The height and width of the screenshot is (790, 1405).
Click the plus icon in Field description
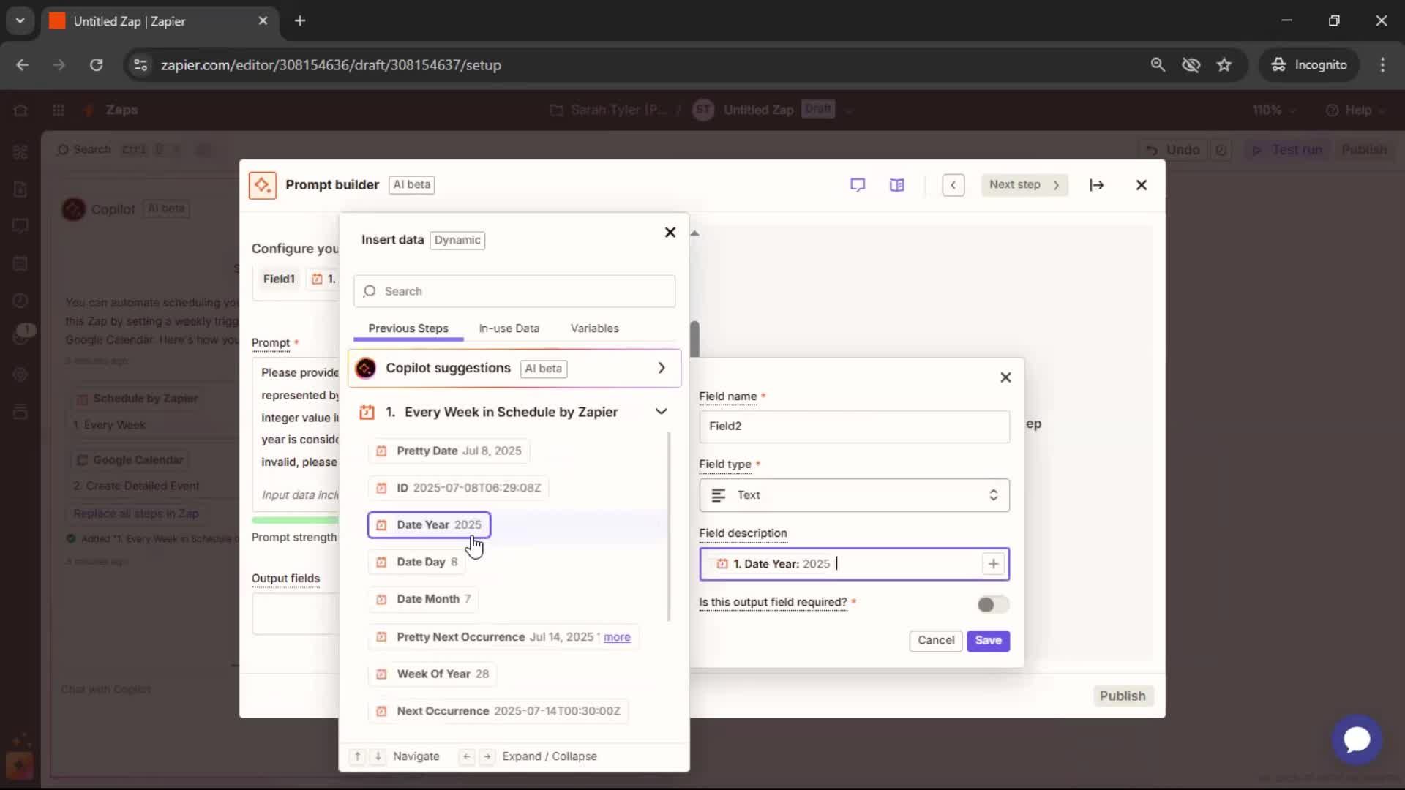click(993, 564)
